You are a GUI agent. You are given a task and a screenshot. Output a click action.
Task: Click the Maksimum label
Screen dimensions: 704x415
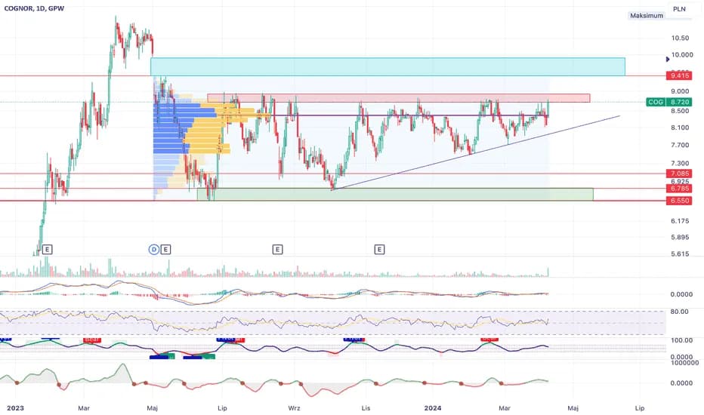coord(646,16)
